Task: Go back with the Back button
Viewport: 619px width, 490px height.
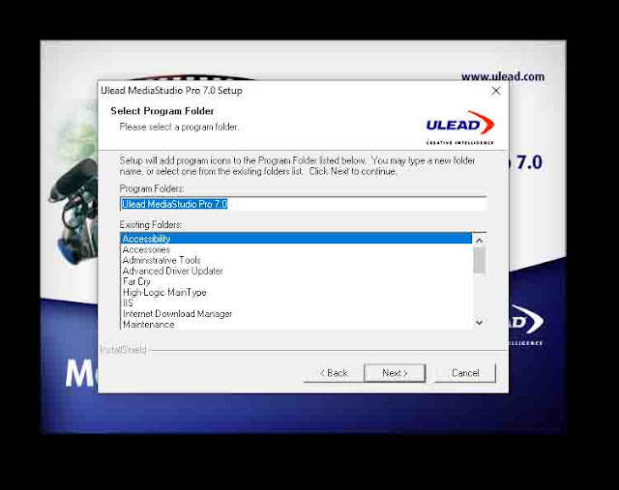Action: tap(334, 373)
